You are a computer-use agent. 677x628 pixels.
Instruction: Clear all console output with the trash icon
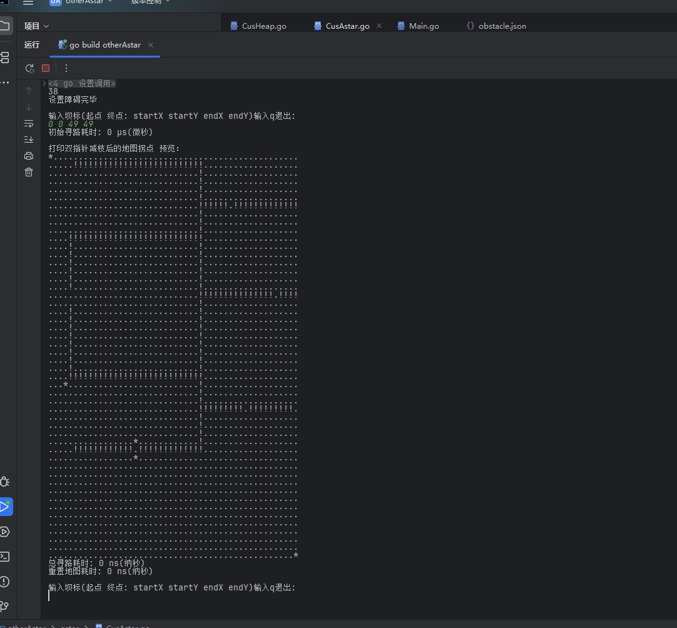[x=29, y=172]
